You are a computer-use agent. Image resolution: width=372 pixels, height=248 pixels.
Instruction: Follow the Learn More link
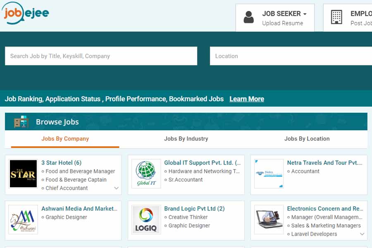coord(247,99)
